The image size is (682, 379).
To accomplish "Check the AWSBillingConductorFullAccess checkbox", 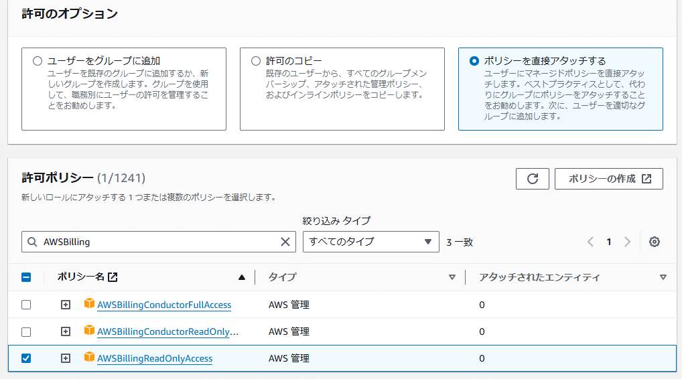I will pos(26,305).
